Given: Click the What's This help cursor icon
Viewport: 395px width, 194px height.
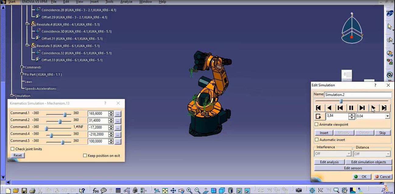Looking at the screenshot, I should pyautogui.click(x=82, y=191).
